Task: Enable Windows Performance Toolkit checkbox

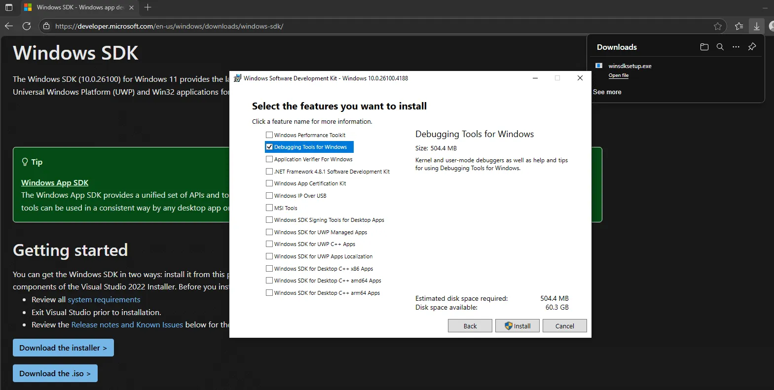Action: coord(269,135)
